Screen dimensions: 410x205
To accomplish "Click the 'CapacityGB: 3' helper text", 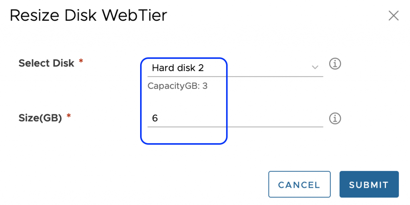I will 177,86.
